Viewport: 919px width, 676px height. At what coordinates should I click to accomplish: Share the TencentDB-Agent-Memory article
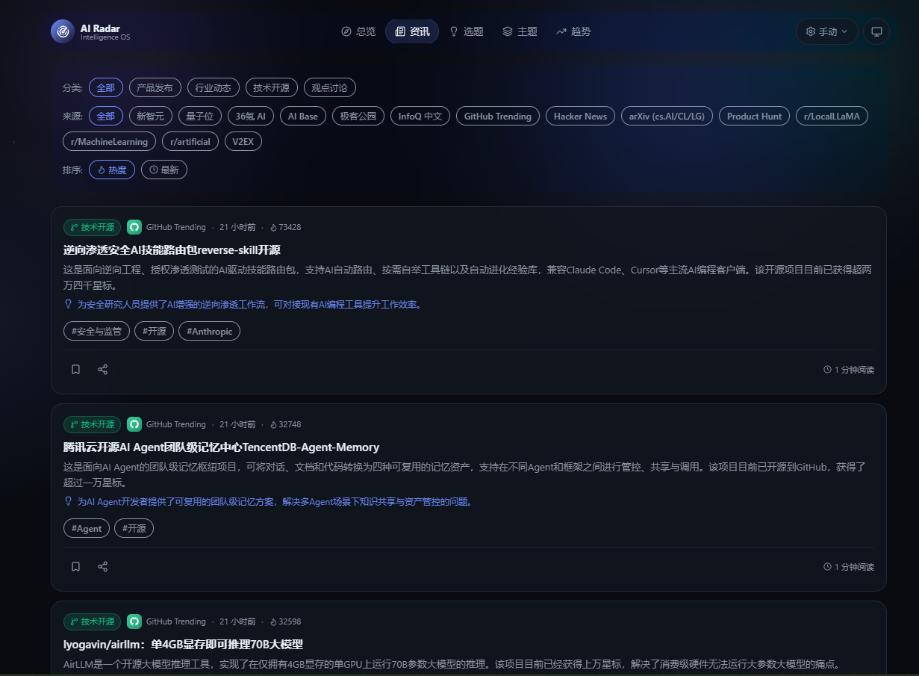[103, 567]
